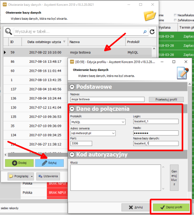This screenshot has height=215, width=194.
Task: Click Anuluj with the X icon
Action: click(x=136, y=207)
